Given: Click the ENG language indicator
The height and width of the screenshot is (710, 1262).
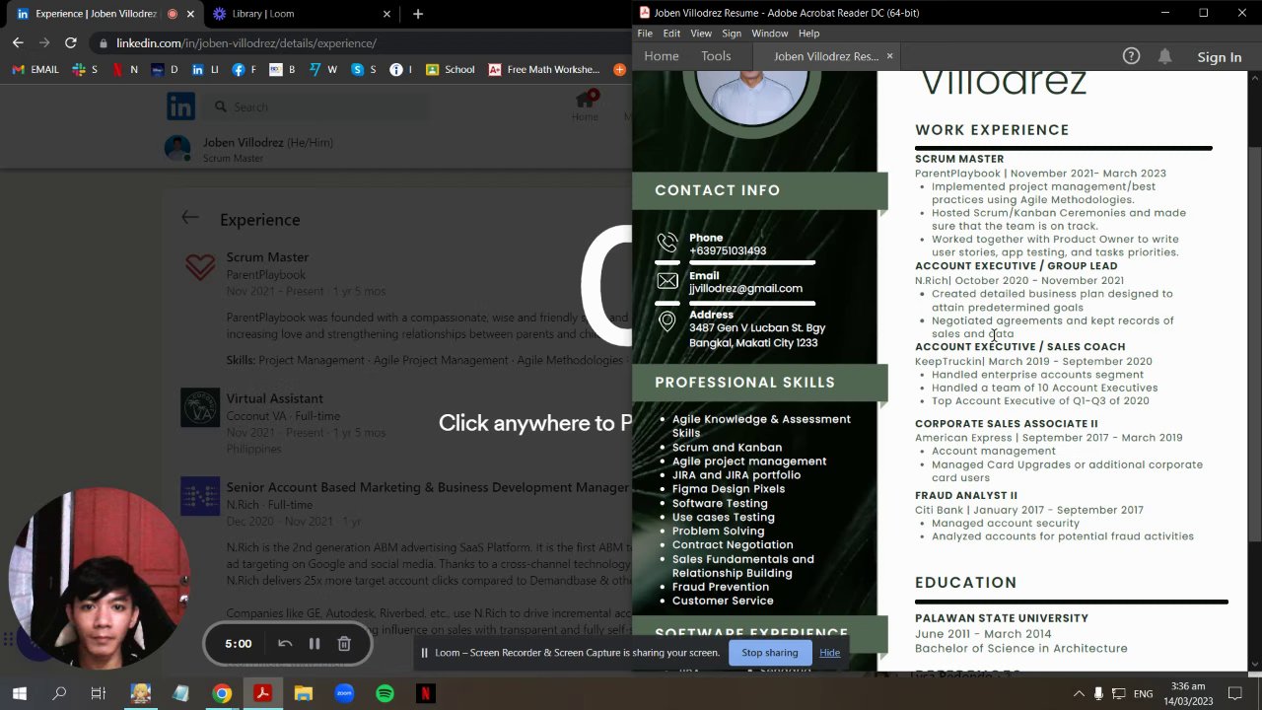Looking at the screenshot, I should (x=1144, y=693).
